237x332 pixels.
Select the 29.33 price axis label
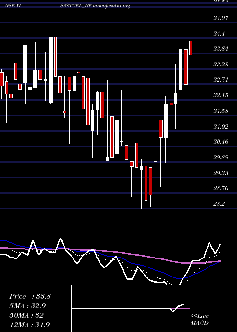pyautogui.click(x=221, y=173)
